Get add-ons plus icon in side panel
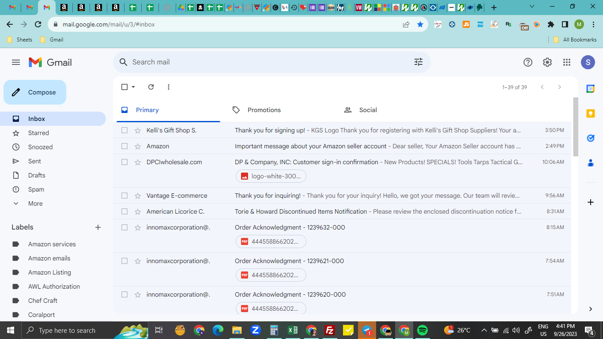This screenshot has height=339, width=603. [591, 202]
